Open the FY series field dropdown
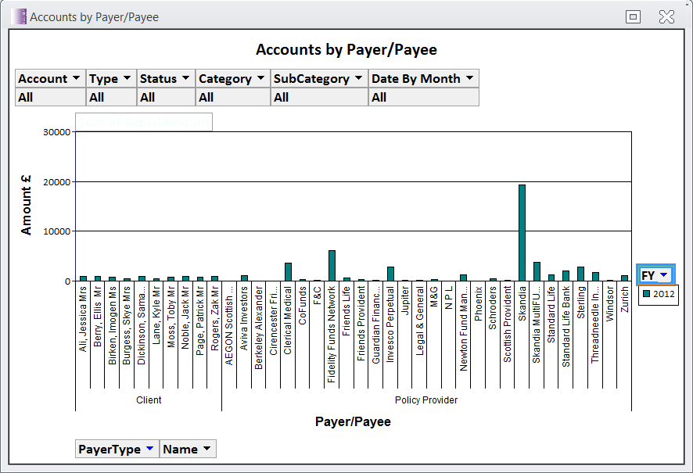 663,275
